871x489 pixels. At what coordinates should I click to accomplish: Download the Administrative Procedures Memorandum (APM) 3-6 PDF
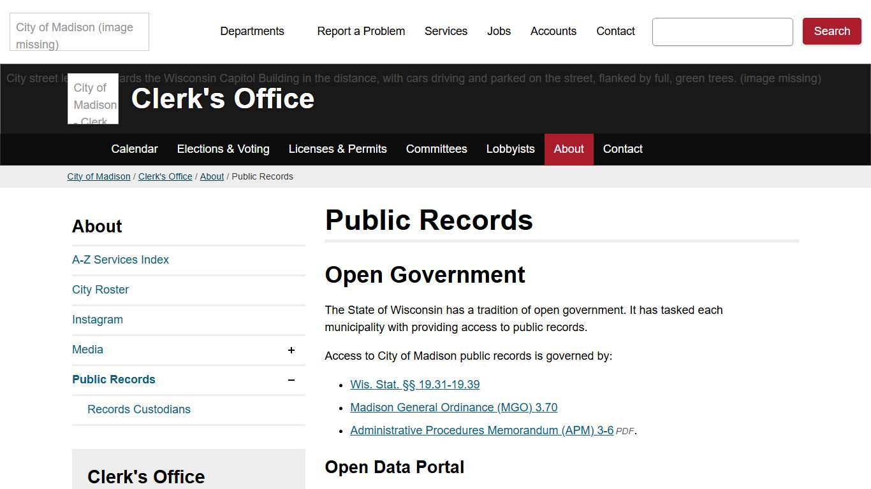click(481, 430)
